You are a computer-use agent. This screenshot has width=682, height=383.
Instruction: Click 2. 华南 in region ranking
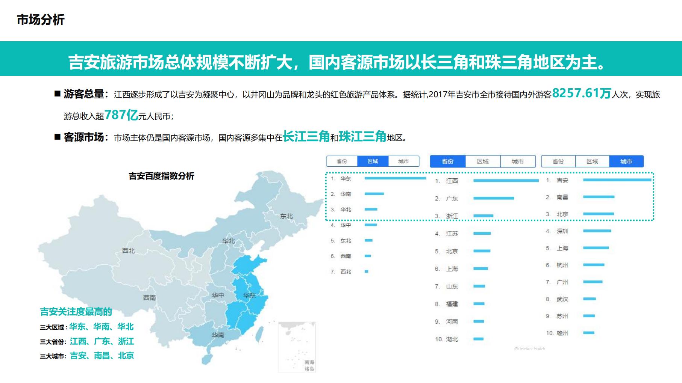tap(341, 194)
